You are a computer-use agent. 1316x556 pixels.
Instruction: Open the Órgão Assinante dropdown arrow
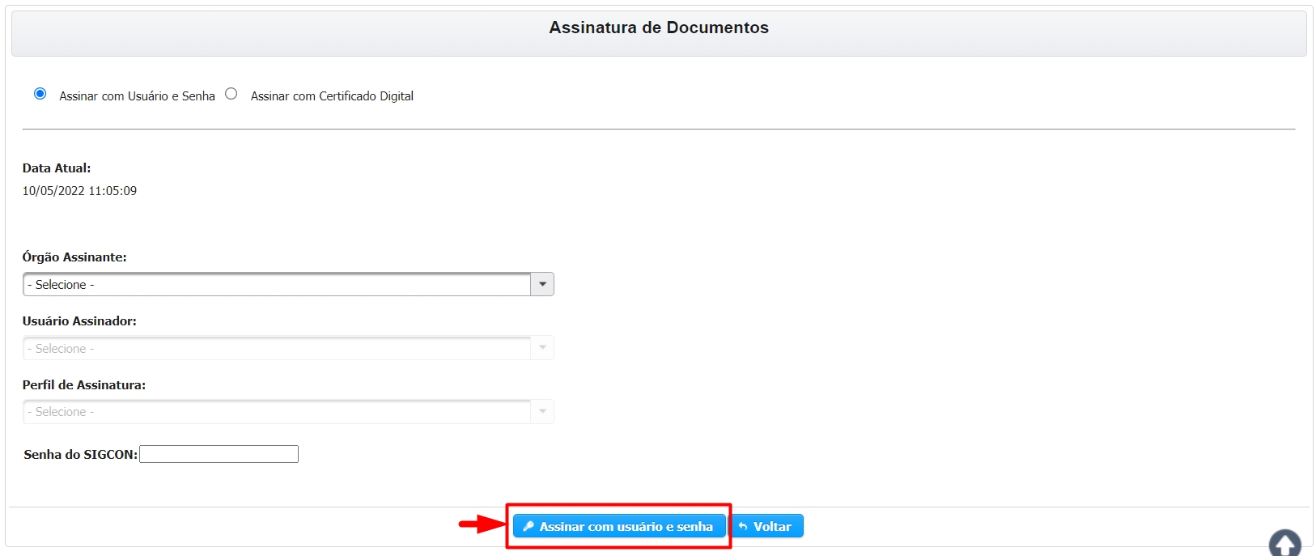[x=542, y=284]
